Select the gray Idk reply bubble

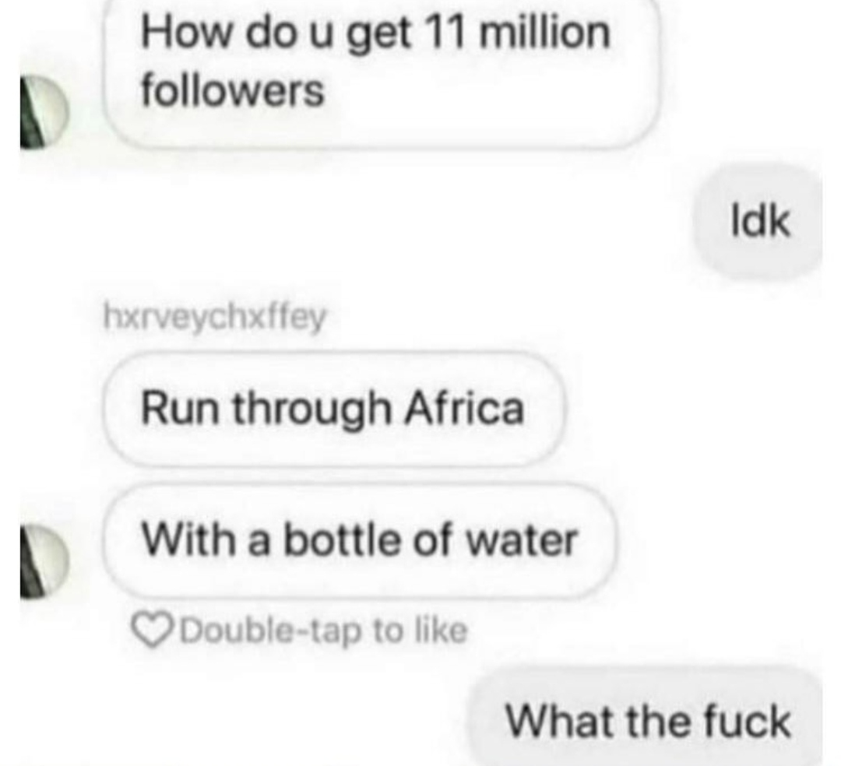click(758, 221)
